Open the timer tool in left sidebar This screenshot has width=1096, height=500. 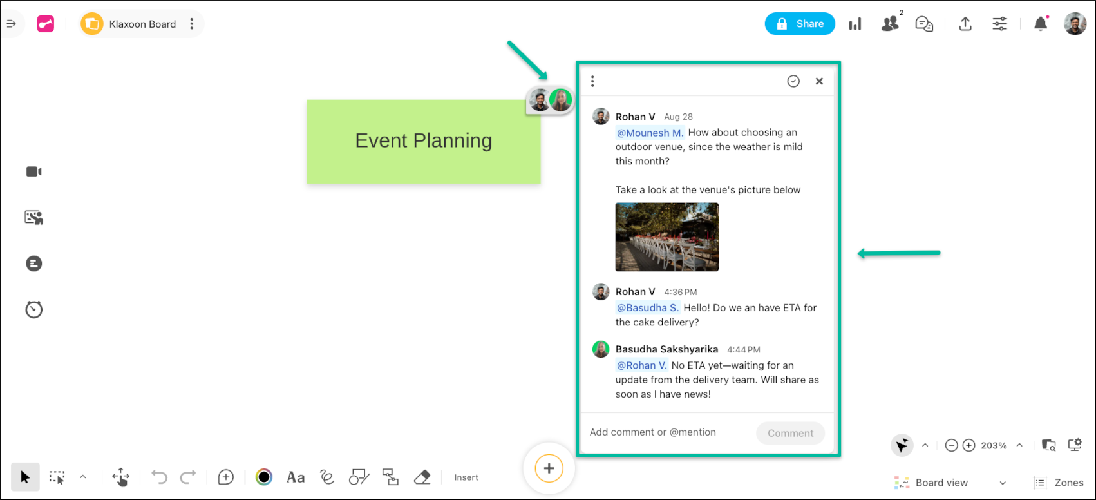click(x=33, y=310)
